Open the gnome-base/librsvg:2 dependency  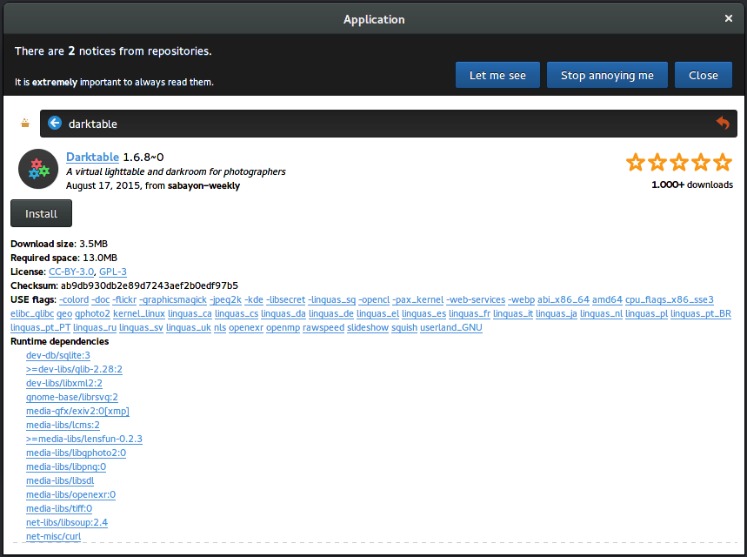pos(72,397)
